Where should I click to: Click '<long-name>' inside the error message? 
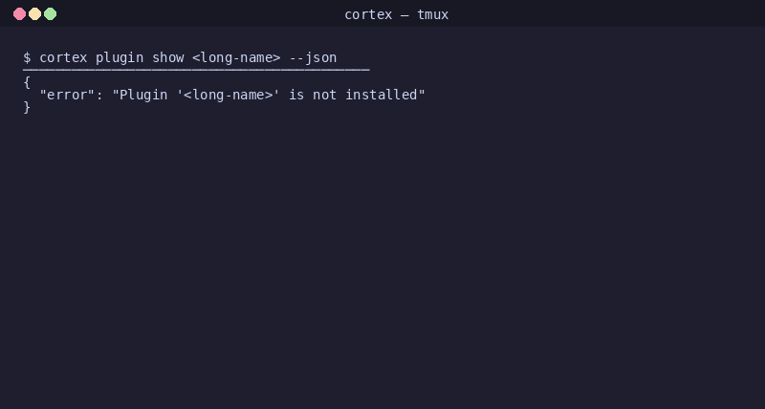pyautogui.click(x=229, y=95)
